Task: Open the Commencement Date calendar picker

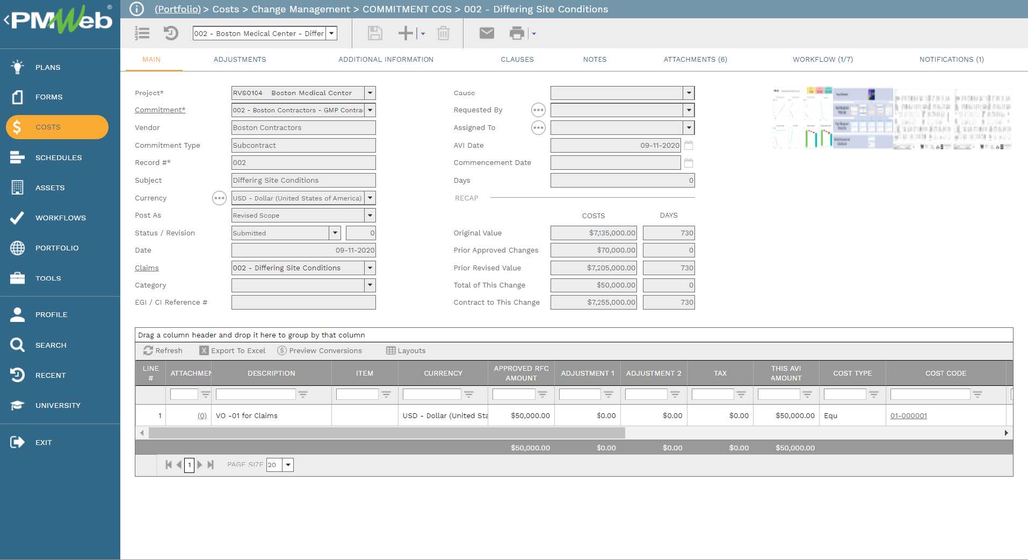Action: pos(689,163)
